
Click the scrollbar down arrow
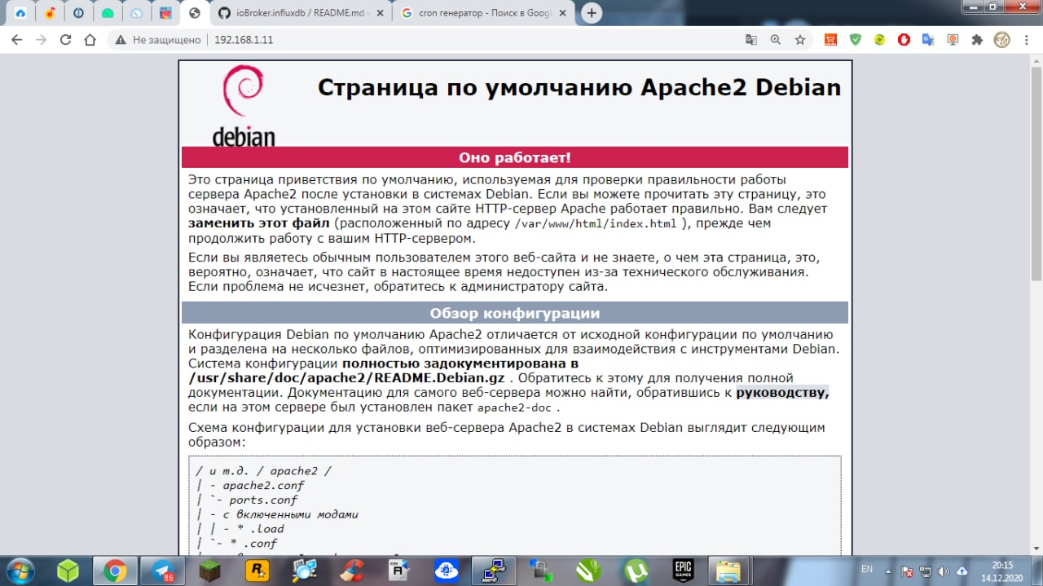click(x=1036, y=547)
